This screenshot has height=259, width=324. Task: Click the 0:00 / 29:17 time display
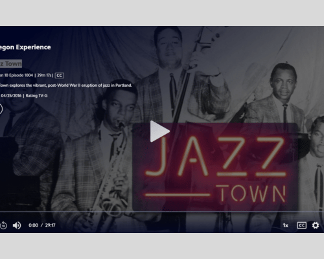tap(42, 225)
